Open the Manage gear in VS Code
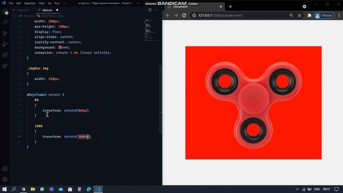 point(5,180)
